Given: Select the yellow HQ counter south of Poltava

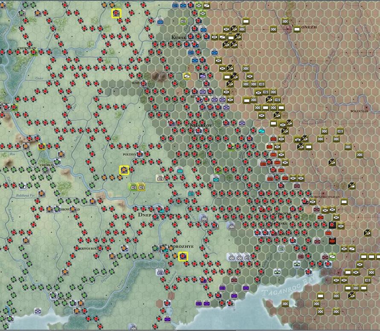Looking at the screenshot, I should [141, 186].
